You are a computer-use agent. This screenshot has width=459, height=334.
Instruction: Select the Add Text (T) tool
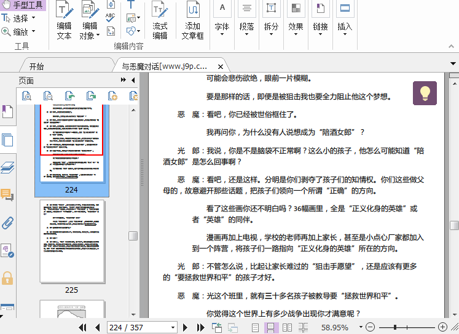tap(131, 5)
